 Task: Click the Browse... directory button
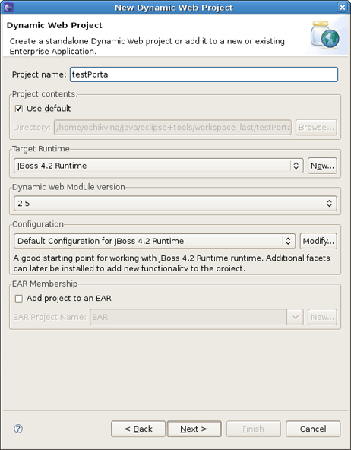tap(316, 127)
